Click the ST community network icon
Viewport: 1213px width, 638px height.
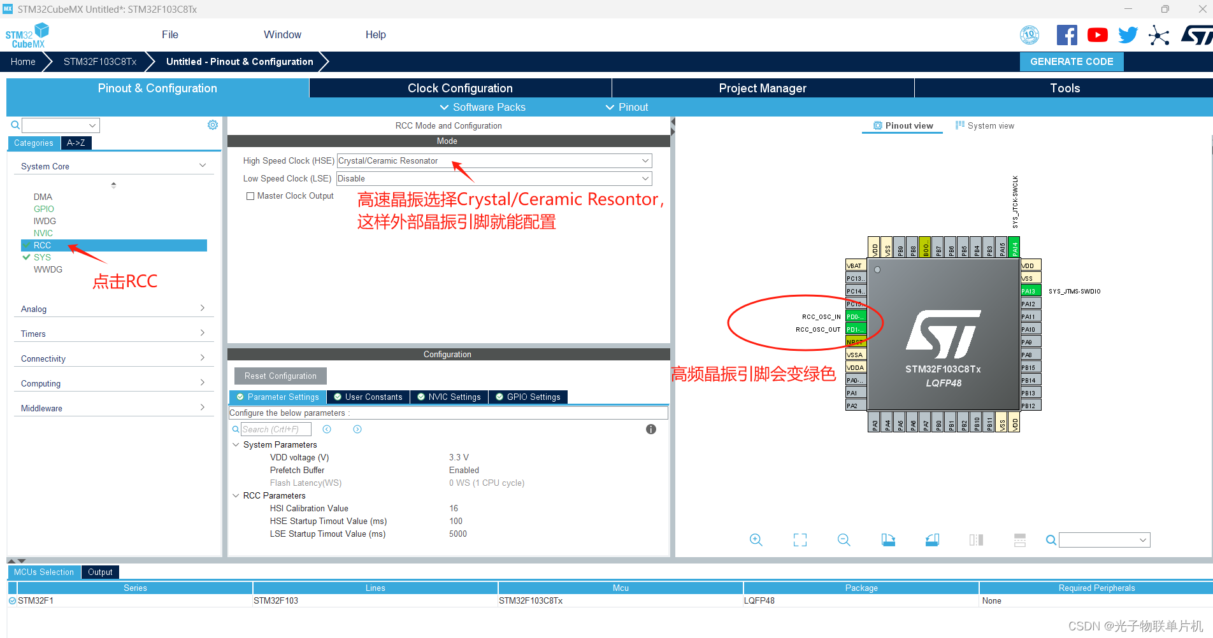(x=1159, y=35)
